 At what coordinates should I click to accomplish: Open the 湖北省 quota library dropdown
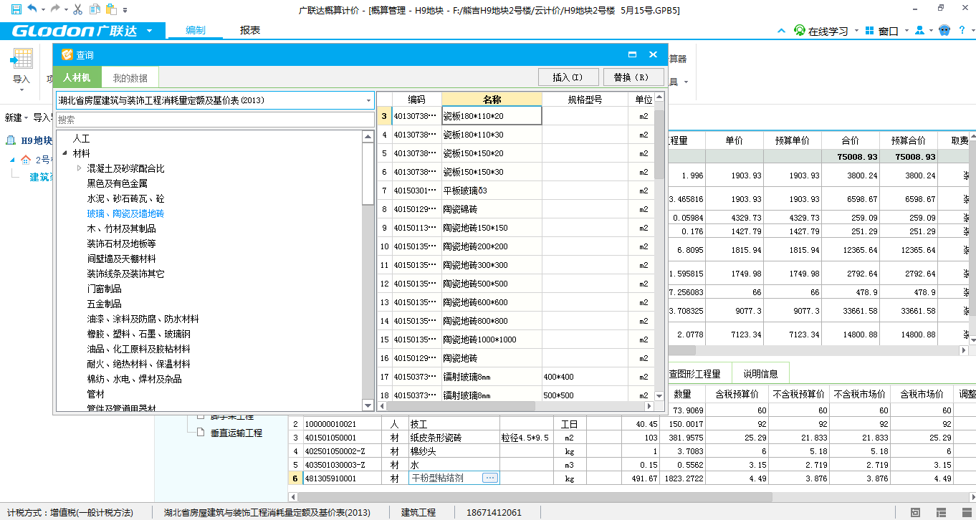pyautogui.click(x=368, y=101)
